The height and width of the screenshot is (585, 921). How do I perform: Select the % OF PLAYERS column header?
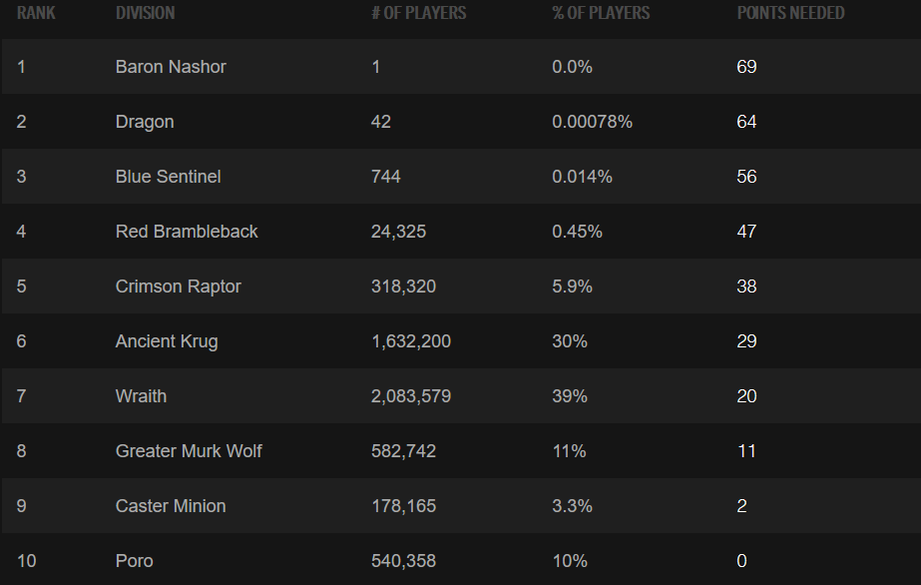tap(601, 13)
